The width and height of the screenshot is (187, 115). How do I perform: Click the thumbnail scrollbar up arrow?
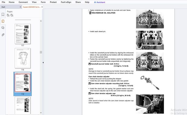click(41, 21)
